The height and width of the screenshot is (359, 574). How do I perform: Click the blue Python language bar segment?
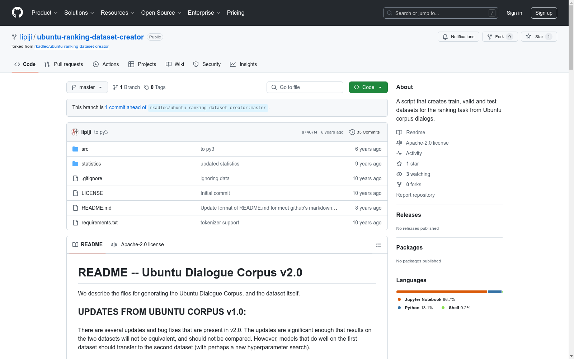[495, 292]
